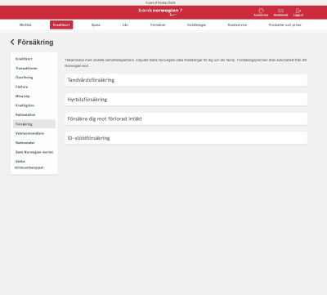
Task: Select the Kreditkort tab in navigation bar
Action: click(x=61, y=25)
